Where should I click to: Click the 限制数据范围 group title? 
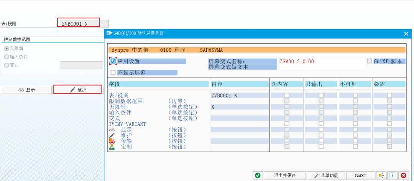[17, 39]
